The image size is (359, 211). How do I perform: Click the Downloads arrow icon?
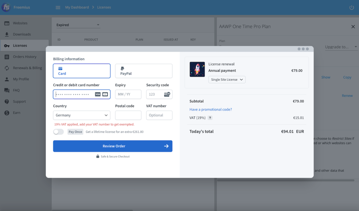pos(7,34)
